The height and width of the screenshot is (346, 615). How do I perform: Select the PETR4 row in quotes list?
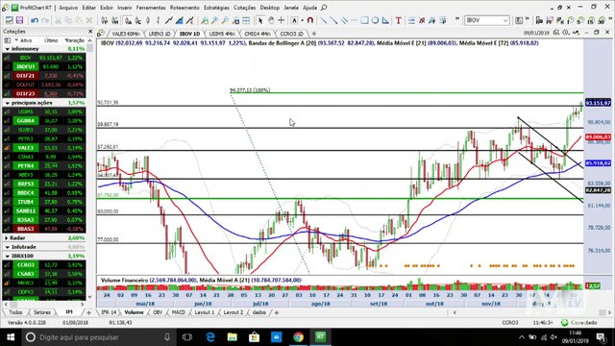click(44, 166)
